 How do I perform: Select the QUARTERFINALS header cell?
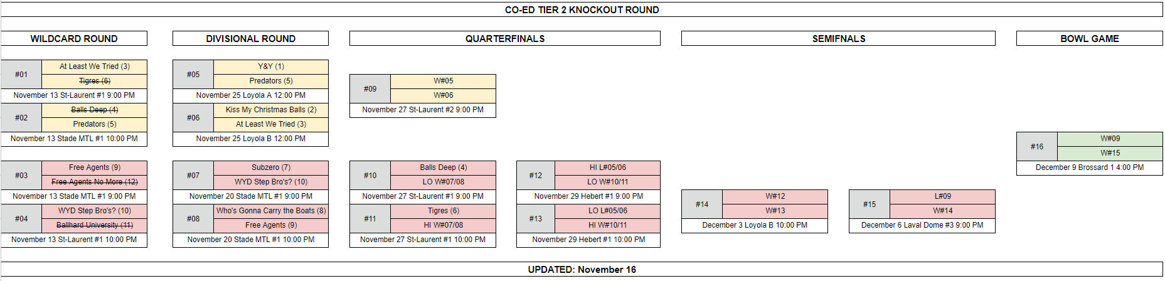pos(505,38)
